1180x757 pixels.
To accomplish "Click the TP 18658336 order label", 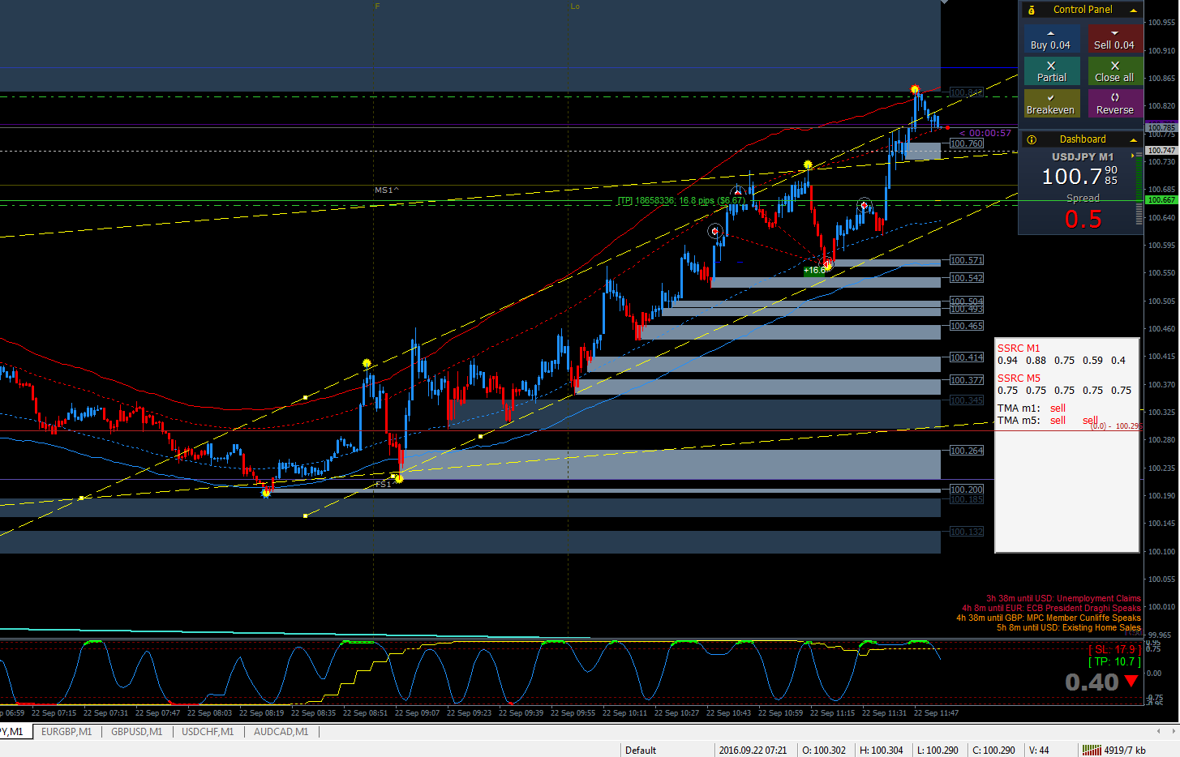I will click(x=681, y=200).
